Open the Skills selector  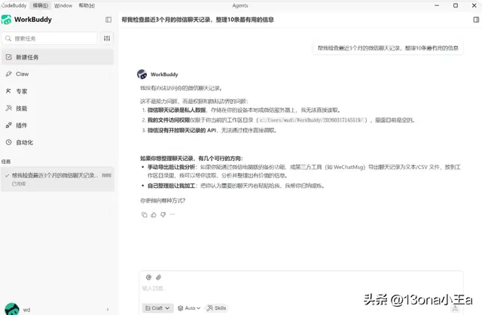(216, 308)
